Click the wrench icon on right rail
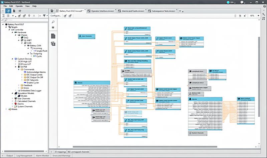Screen dimensions: 267x158 point(264,15)
